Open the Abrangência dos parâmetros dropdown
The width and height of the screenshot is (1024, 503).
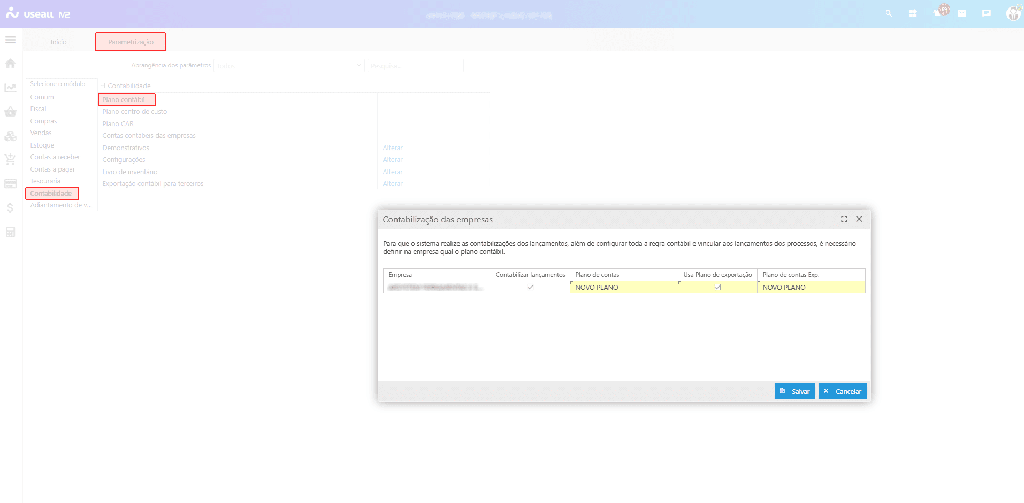tap(289, 66)
